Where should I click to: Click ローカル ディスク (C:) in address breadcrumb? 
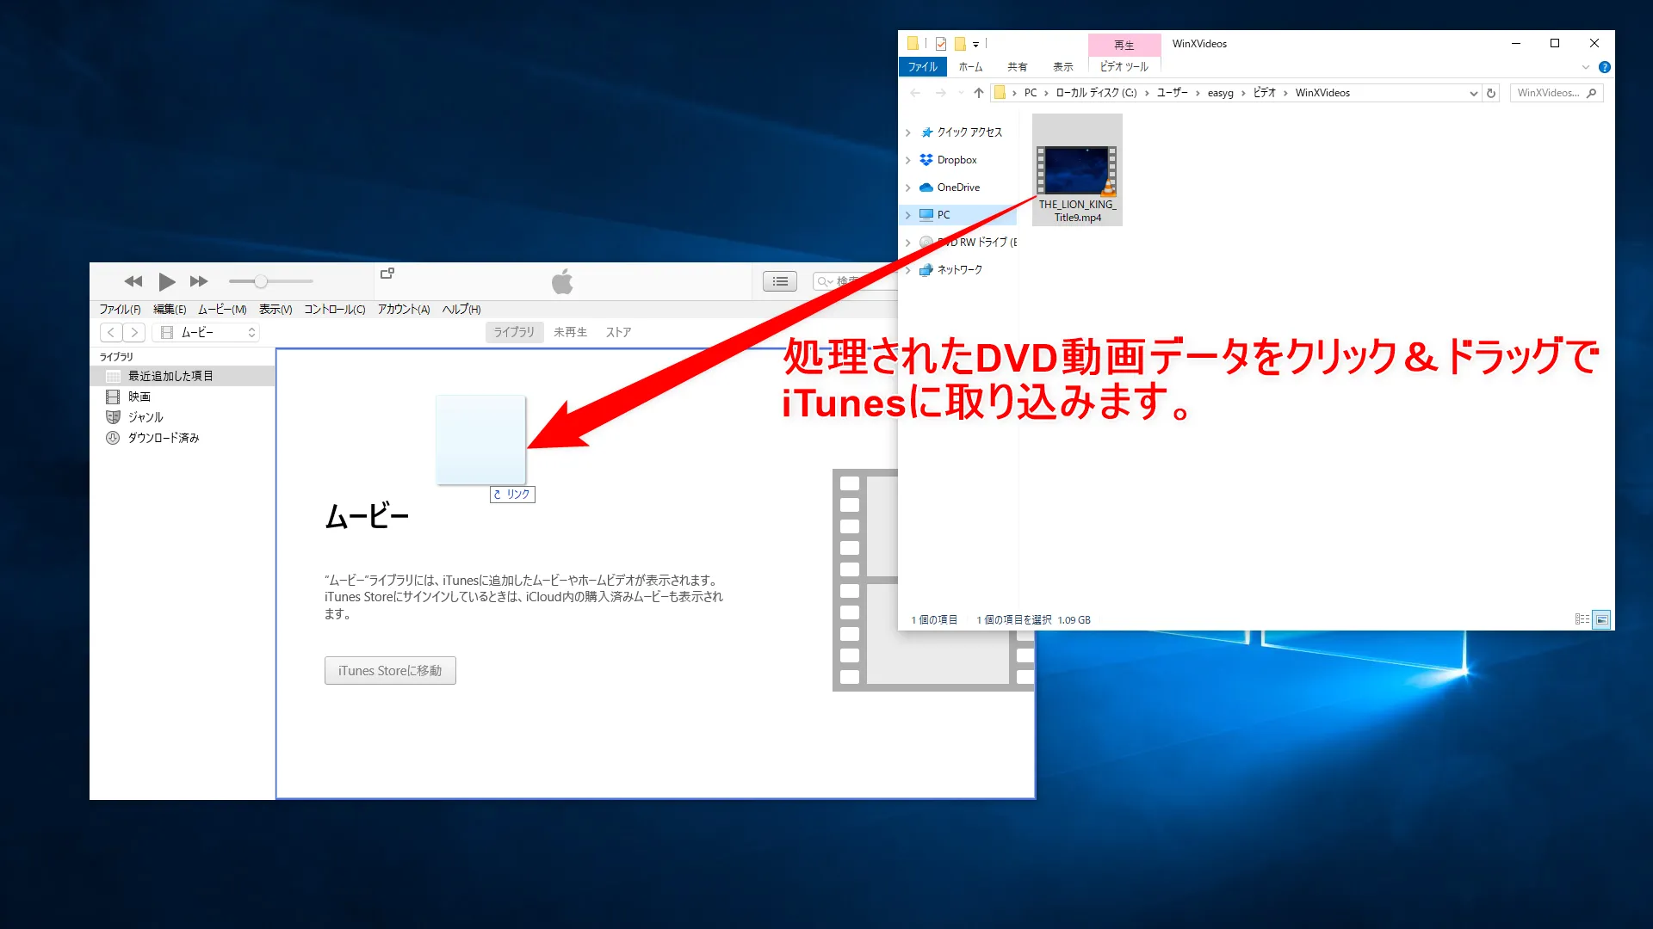[x=1096, y=93]
